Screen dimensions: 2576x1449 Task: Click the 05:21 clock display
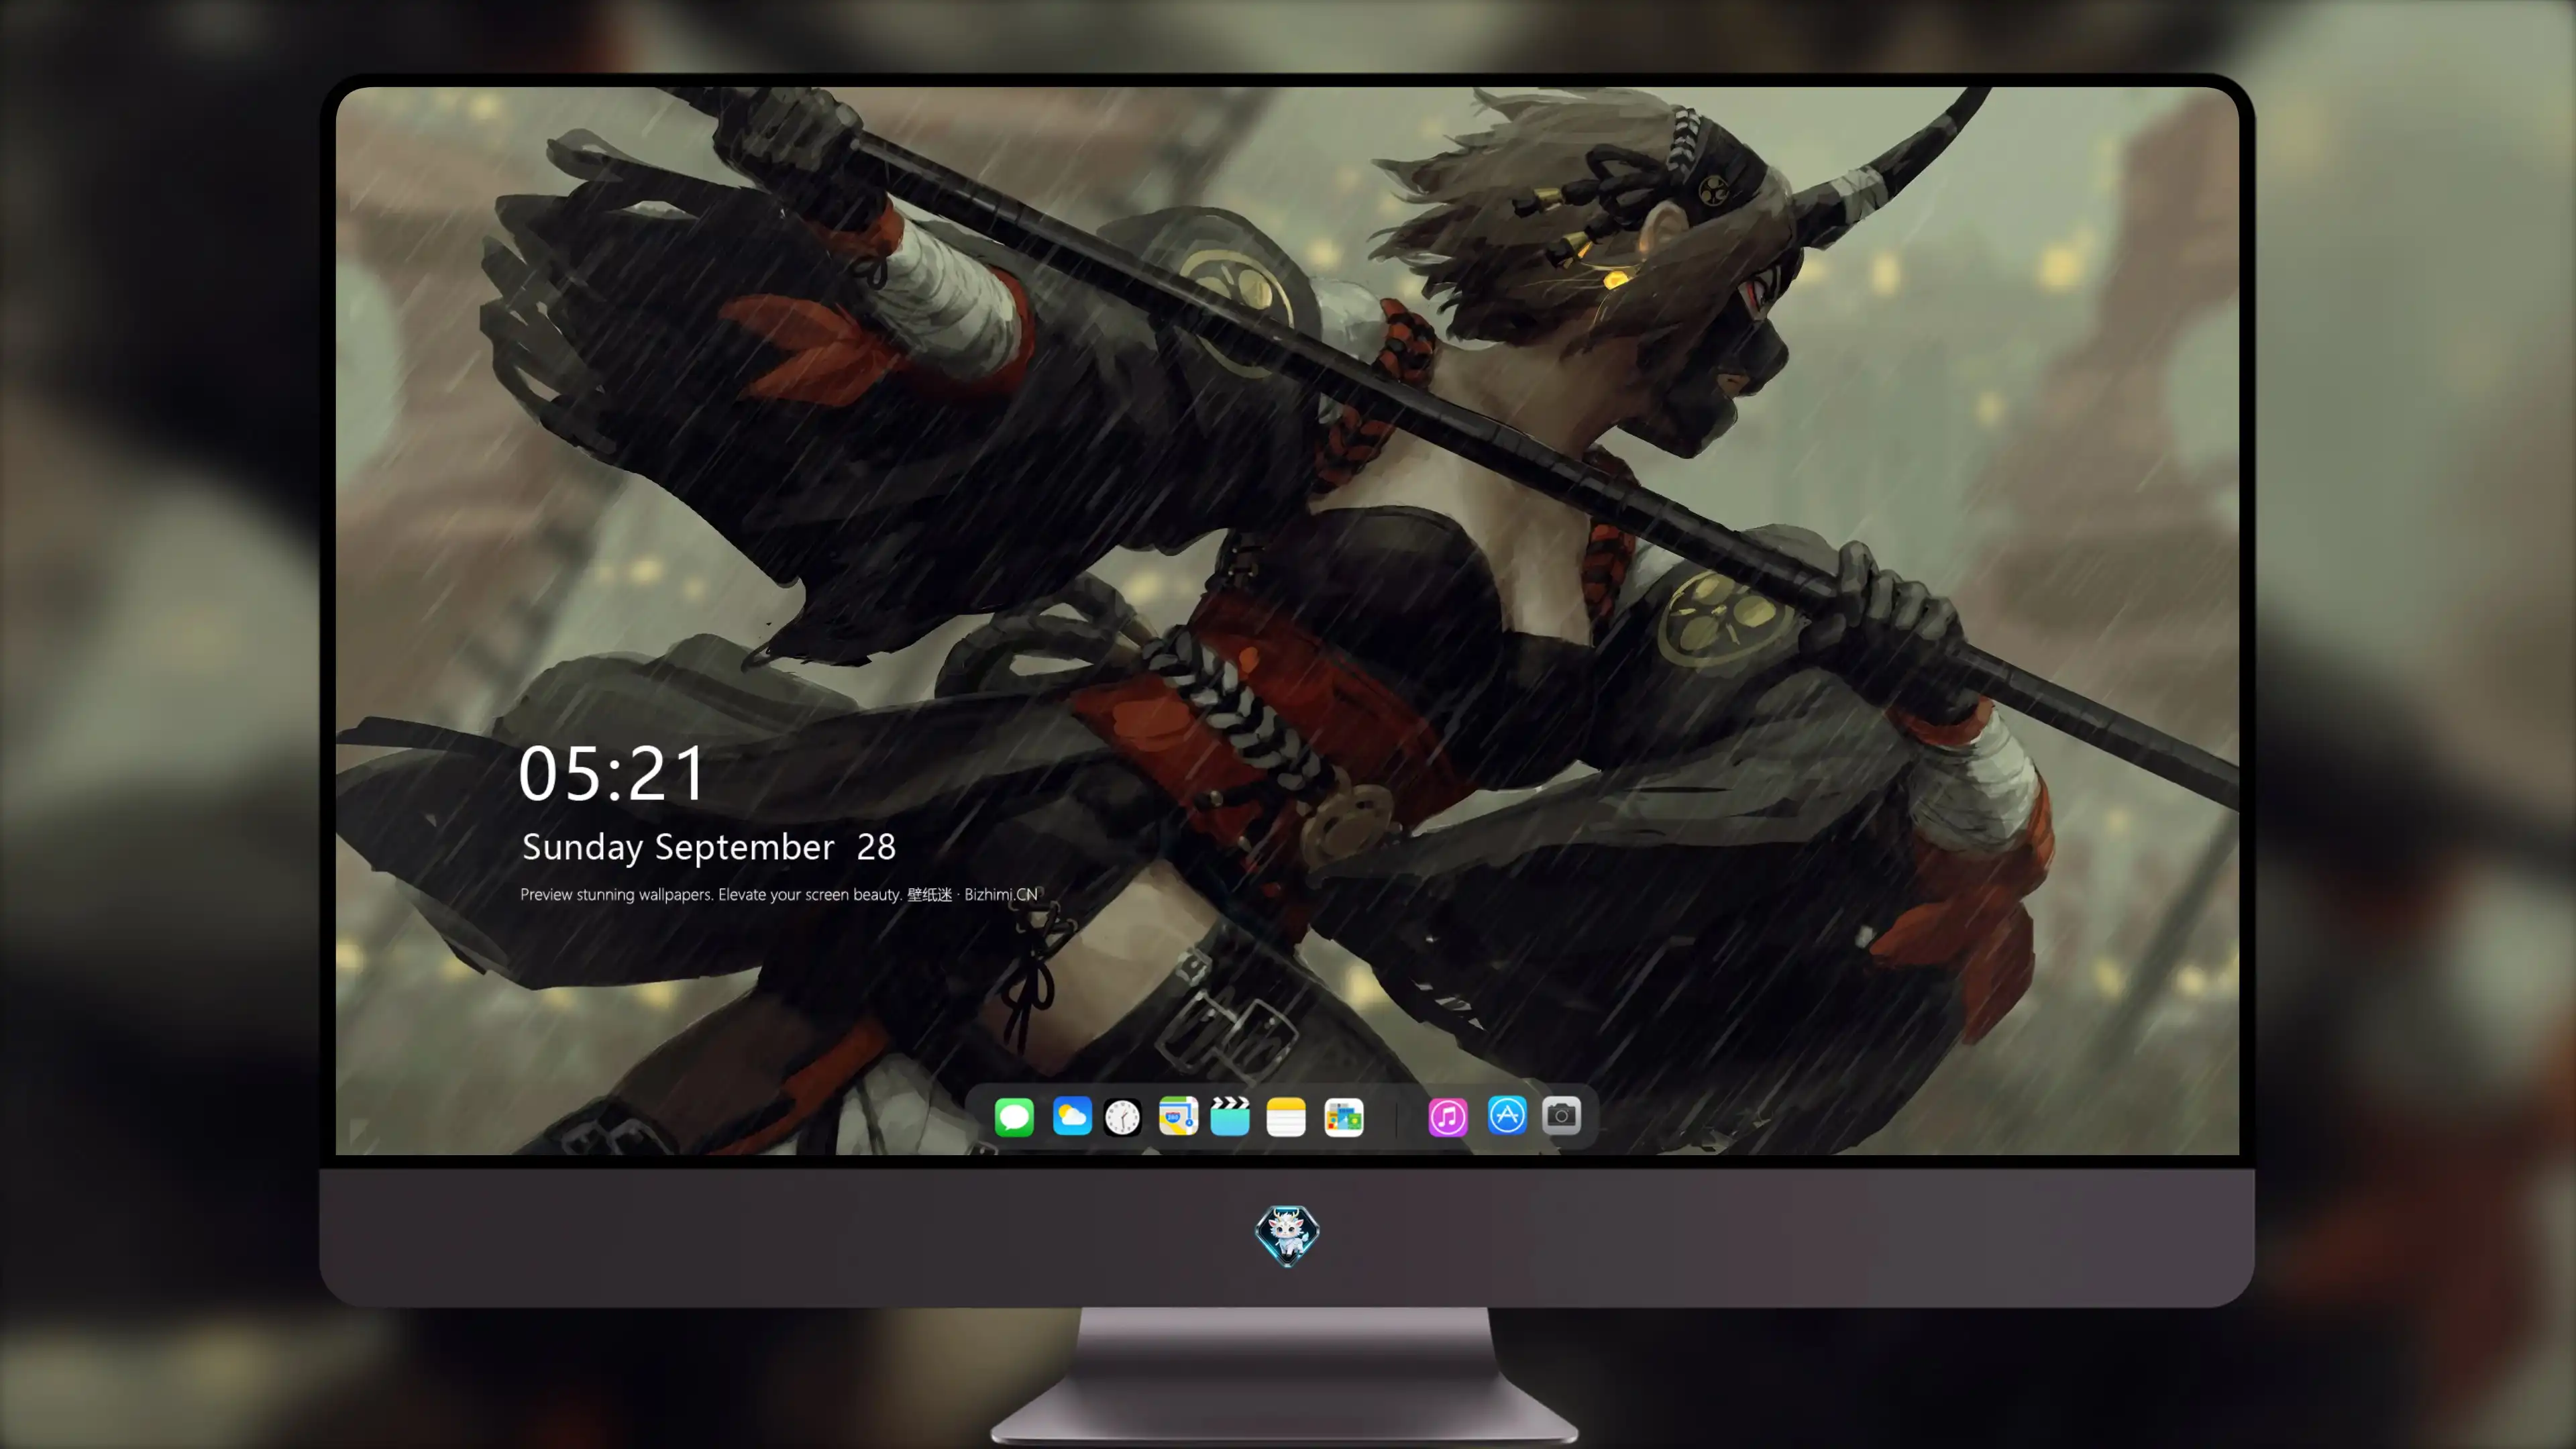coord(612,774)
